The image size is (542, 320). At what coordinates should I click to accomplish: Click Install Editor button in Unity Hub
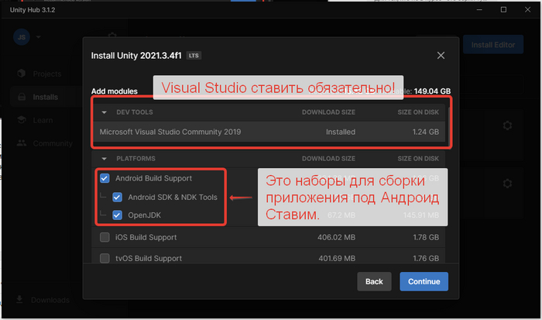coord(493,45)
